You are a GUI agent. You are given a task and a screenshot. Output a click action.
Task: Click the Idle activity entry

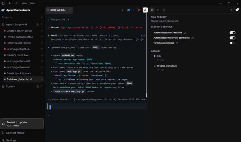(x=159, y=56)
